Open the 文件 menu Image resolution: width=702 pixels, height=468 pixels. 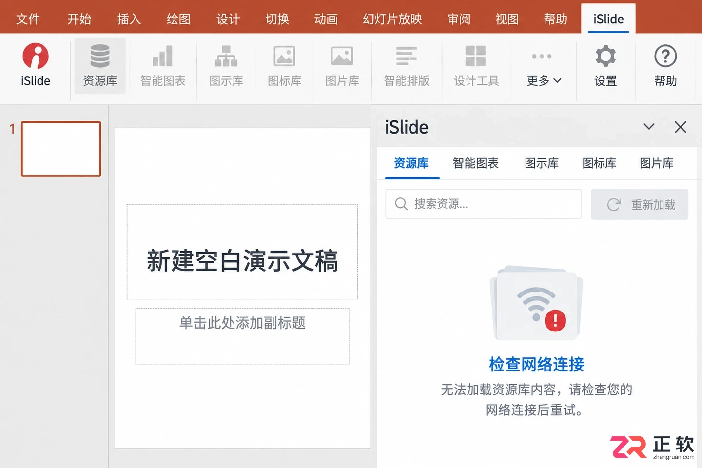(28, 19)
